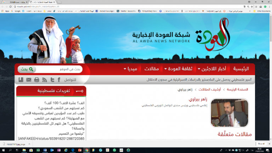Open File Explorer from the taskbar
The width and height of the screenshot is (272, 153).
point(24,150)
